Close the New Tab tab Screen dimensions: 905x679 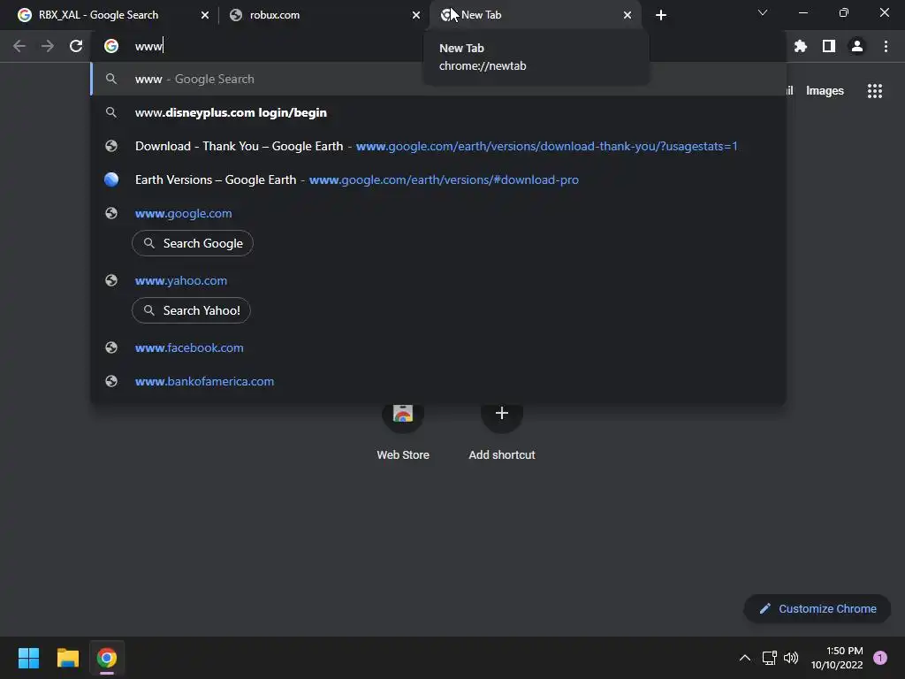[627, 15]
